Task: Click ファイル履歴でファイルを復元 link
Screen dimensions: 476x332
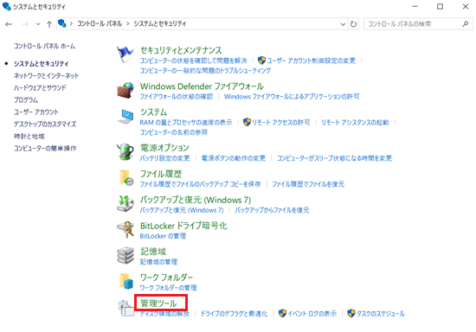Action: coord(308,184)
